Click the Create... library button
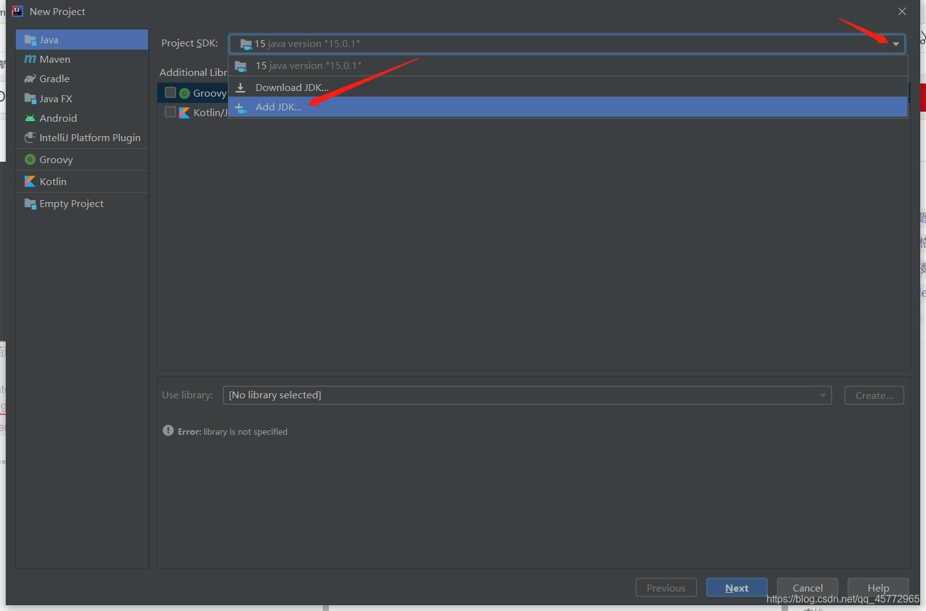 pyautogui.click(x=874, y=395)
